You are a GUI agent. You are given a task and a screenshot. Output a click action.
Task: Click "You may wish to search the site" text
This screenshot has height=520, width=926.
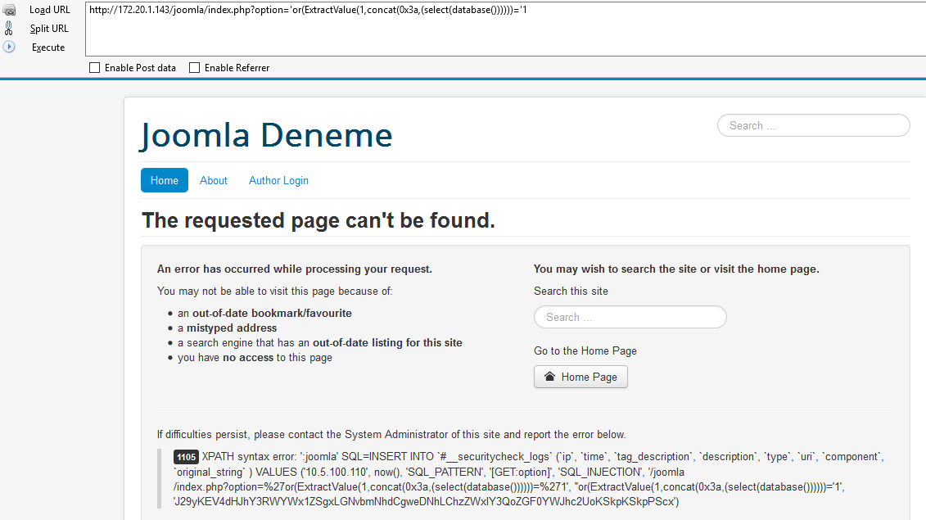(676, 269)
